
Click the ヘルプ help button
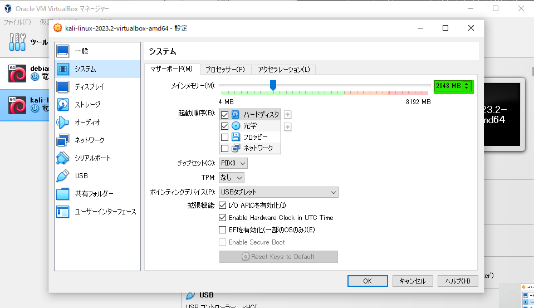pyautogui.click(x=458, y=281)
